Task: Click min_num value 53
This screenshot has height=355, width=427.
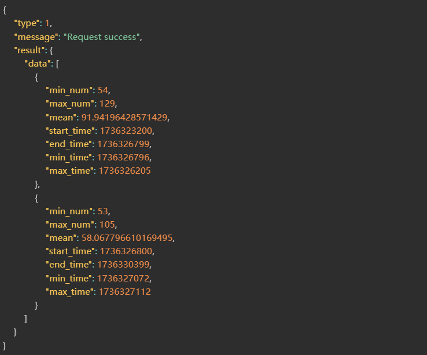Action: tap(103, 211)
